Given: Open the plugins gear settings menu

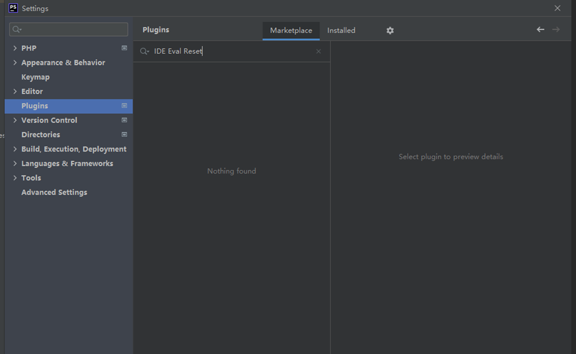Looking at the screenshot, I should (390, 31).
